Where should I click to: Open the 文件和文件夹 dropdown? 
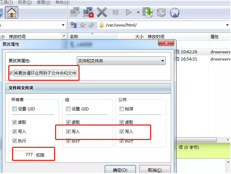click(x=121, y=61)
